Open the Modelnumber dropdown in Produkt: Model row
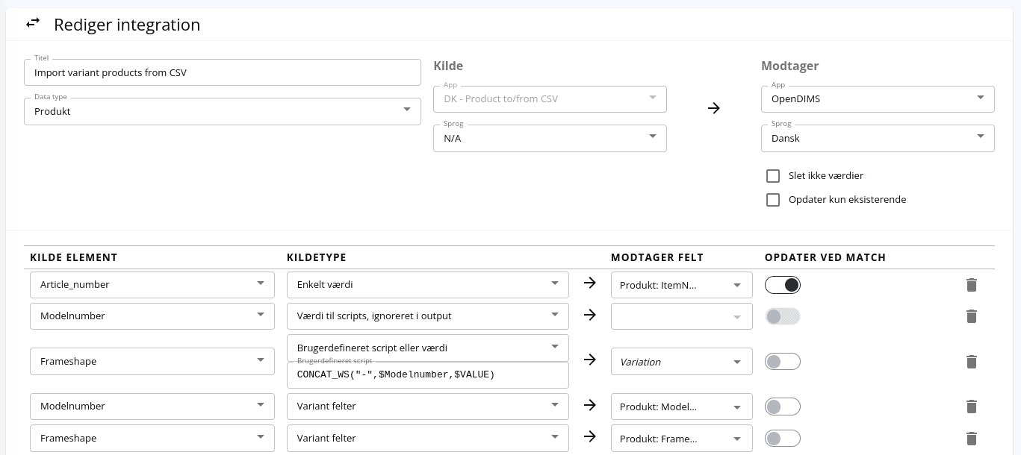 coord(152,406)
